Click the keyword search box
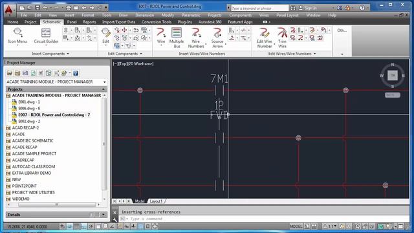This screenshot has width=414, height=233. tap(259, 8)
